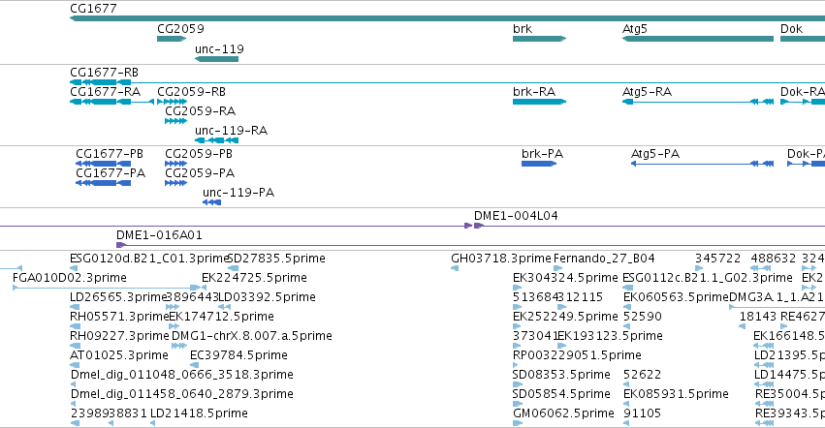The width and height of the screenshot is (825, 428).
Task: Click EST RH05571.3prime
Action: (119, 317)
